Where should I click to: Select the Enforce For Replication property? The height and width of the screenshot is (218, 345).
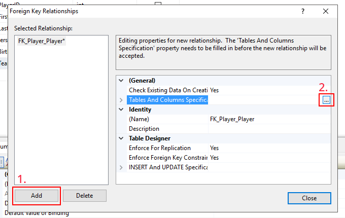[x=167, y=148]
